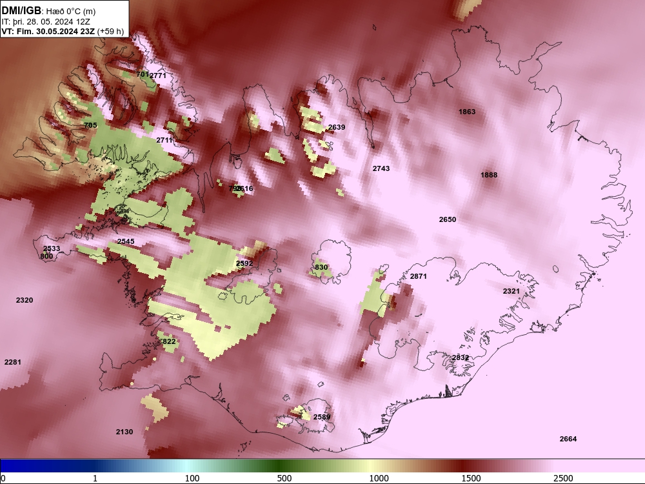
Task: Select the 2589 value label
Action: pyautogui.click(x=322, y=417)
